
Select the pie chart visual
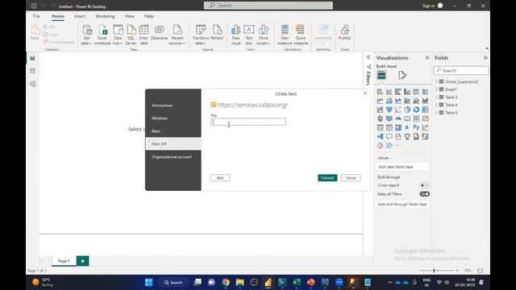pyautogui.click(x=407, y=110)
